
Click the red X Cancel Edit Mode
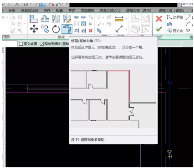(159, 19)
